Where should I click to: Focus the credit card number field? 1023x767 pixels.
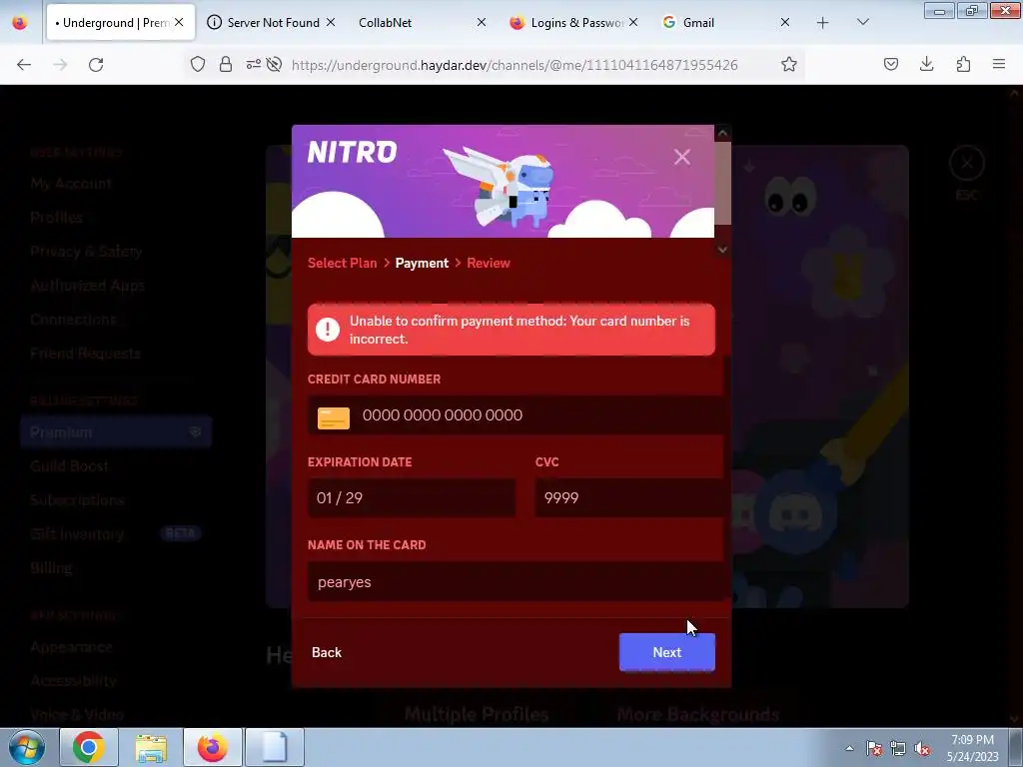click(515, 415)
